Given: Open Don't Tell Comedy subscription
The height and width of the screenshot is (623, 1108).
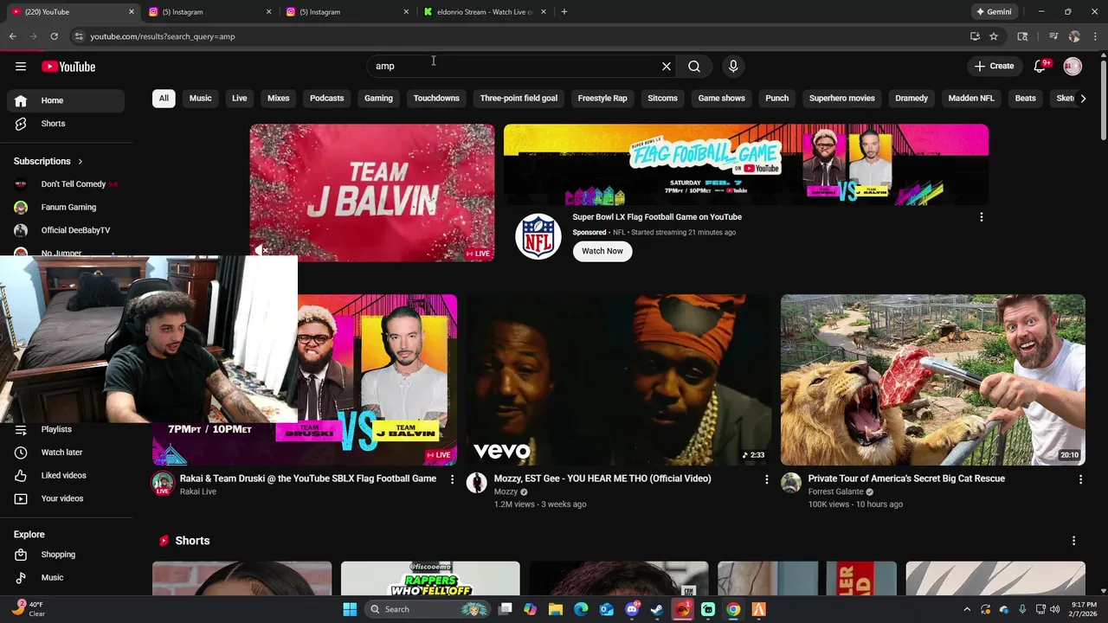Looking at the screenshot, I should pyautogui.click(x=66, y=184).
